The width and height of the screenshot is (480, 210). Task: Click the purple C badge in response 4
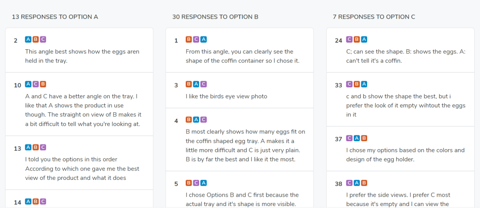(x=204, y=120)
